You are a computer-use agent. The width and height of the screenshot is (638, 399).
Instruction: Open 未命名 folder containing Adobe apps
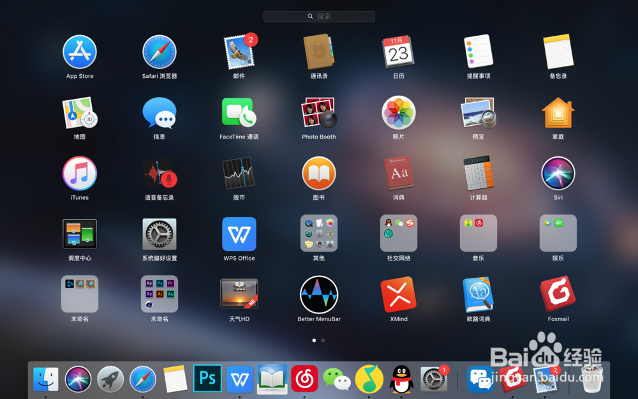point(159,294)
